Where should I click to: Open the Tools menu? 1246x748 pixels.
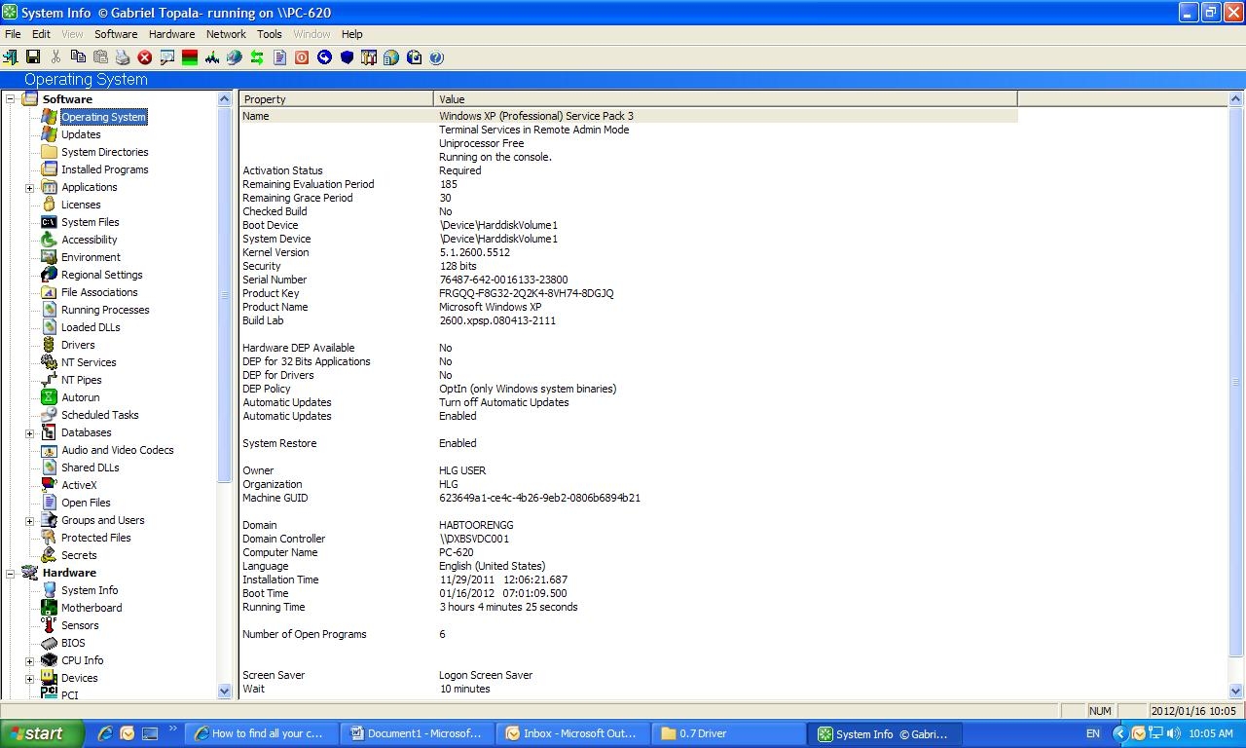coord(270,34)
